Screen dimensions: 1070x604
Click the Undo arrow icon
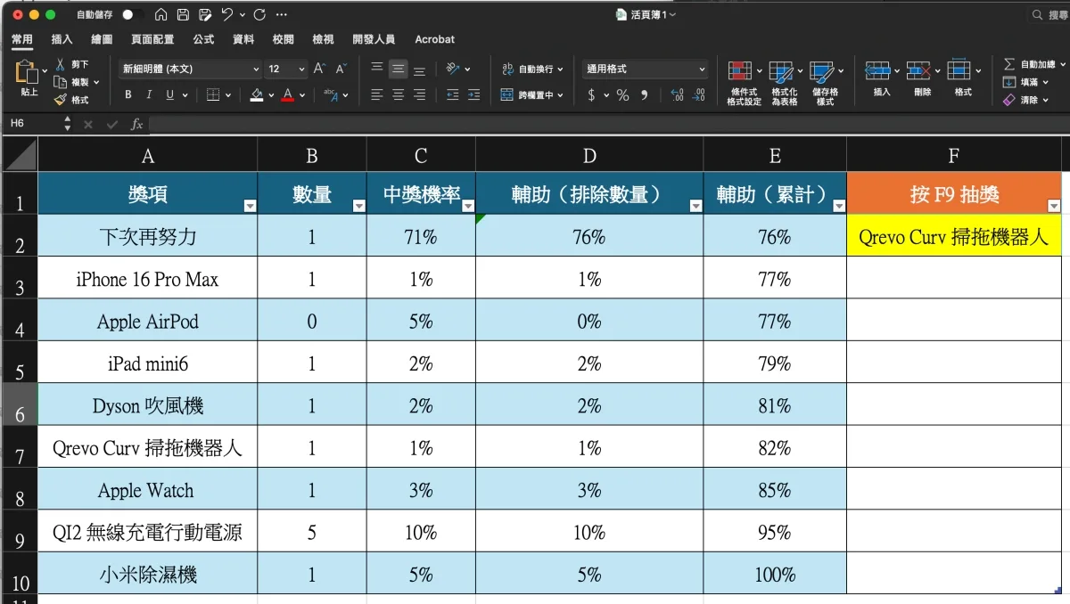(x=227, y=15)
